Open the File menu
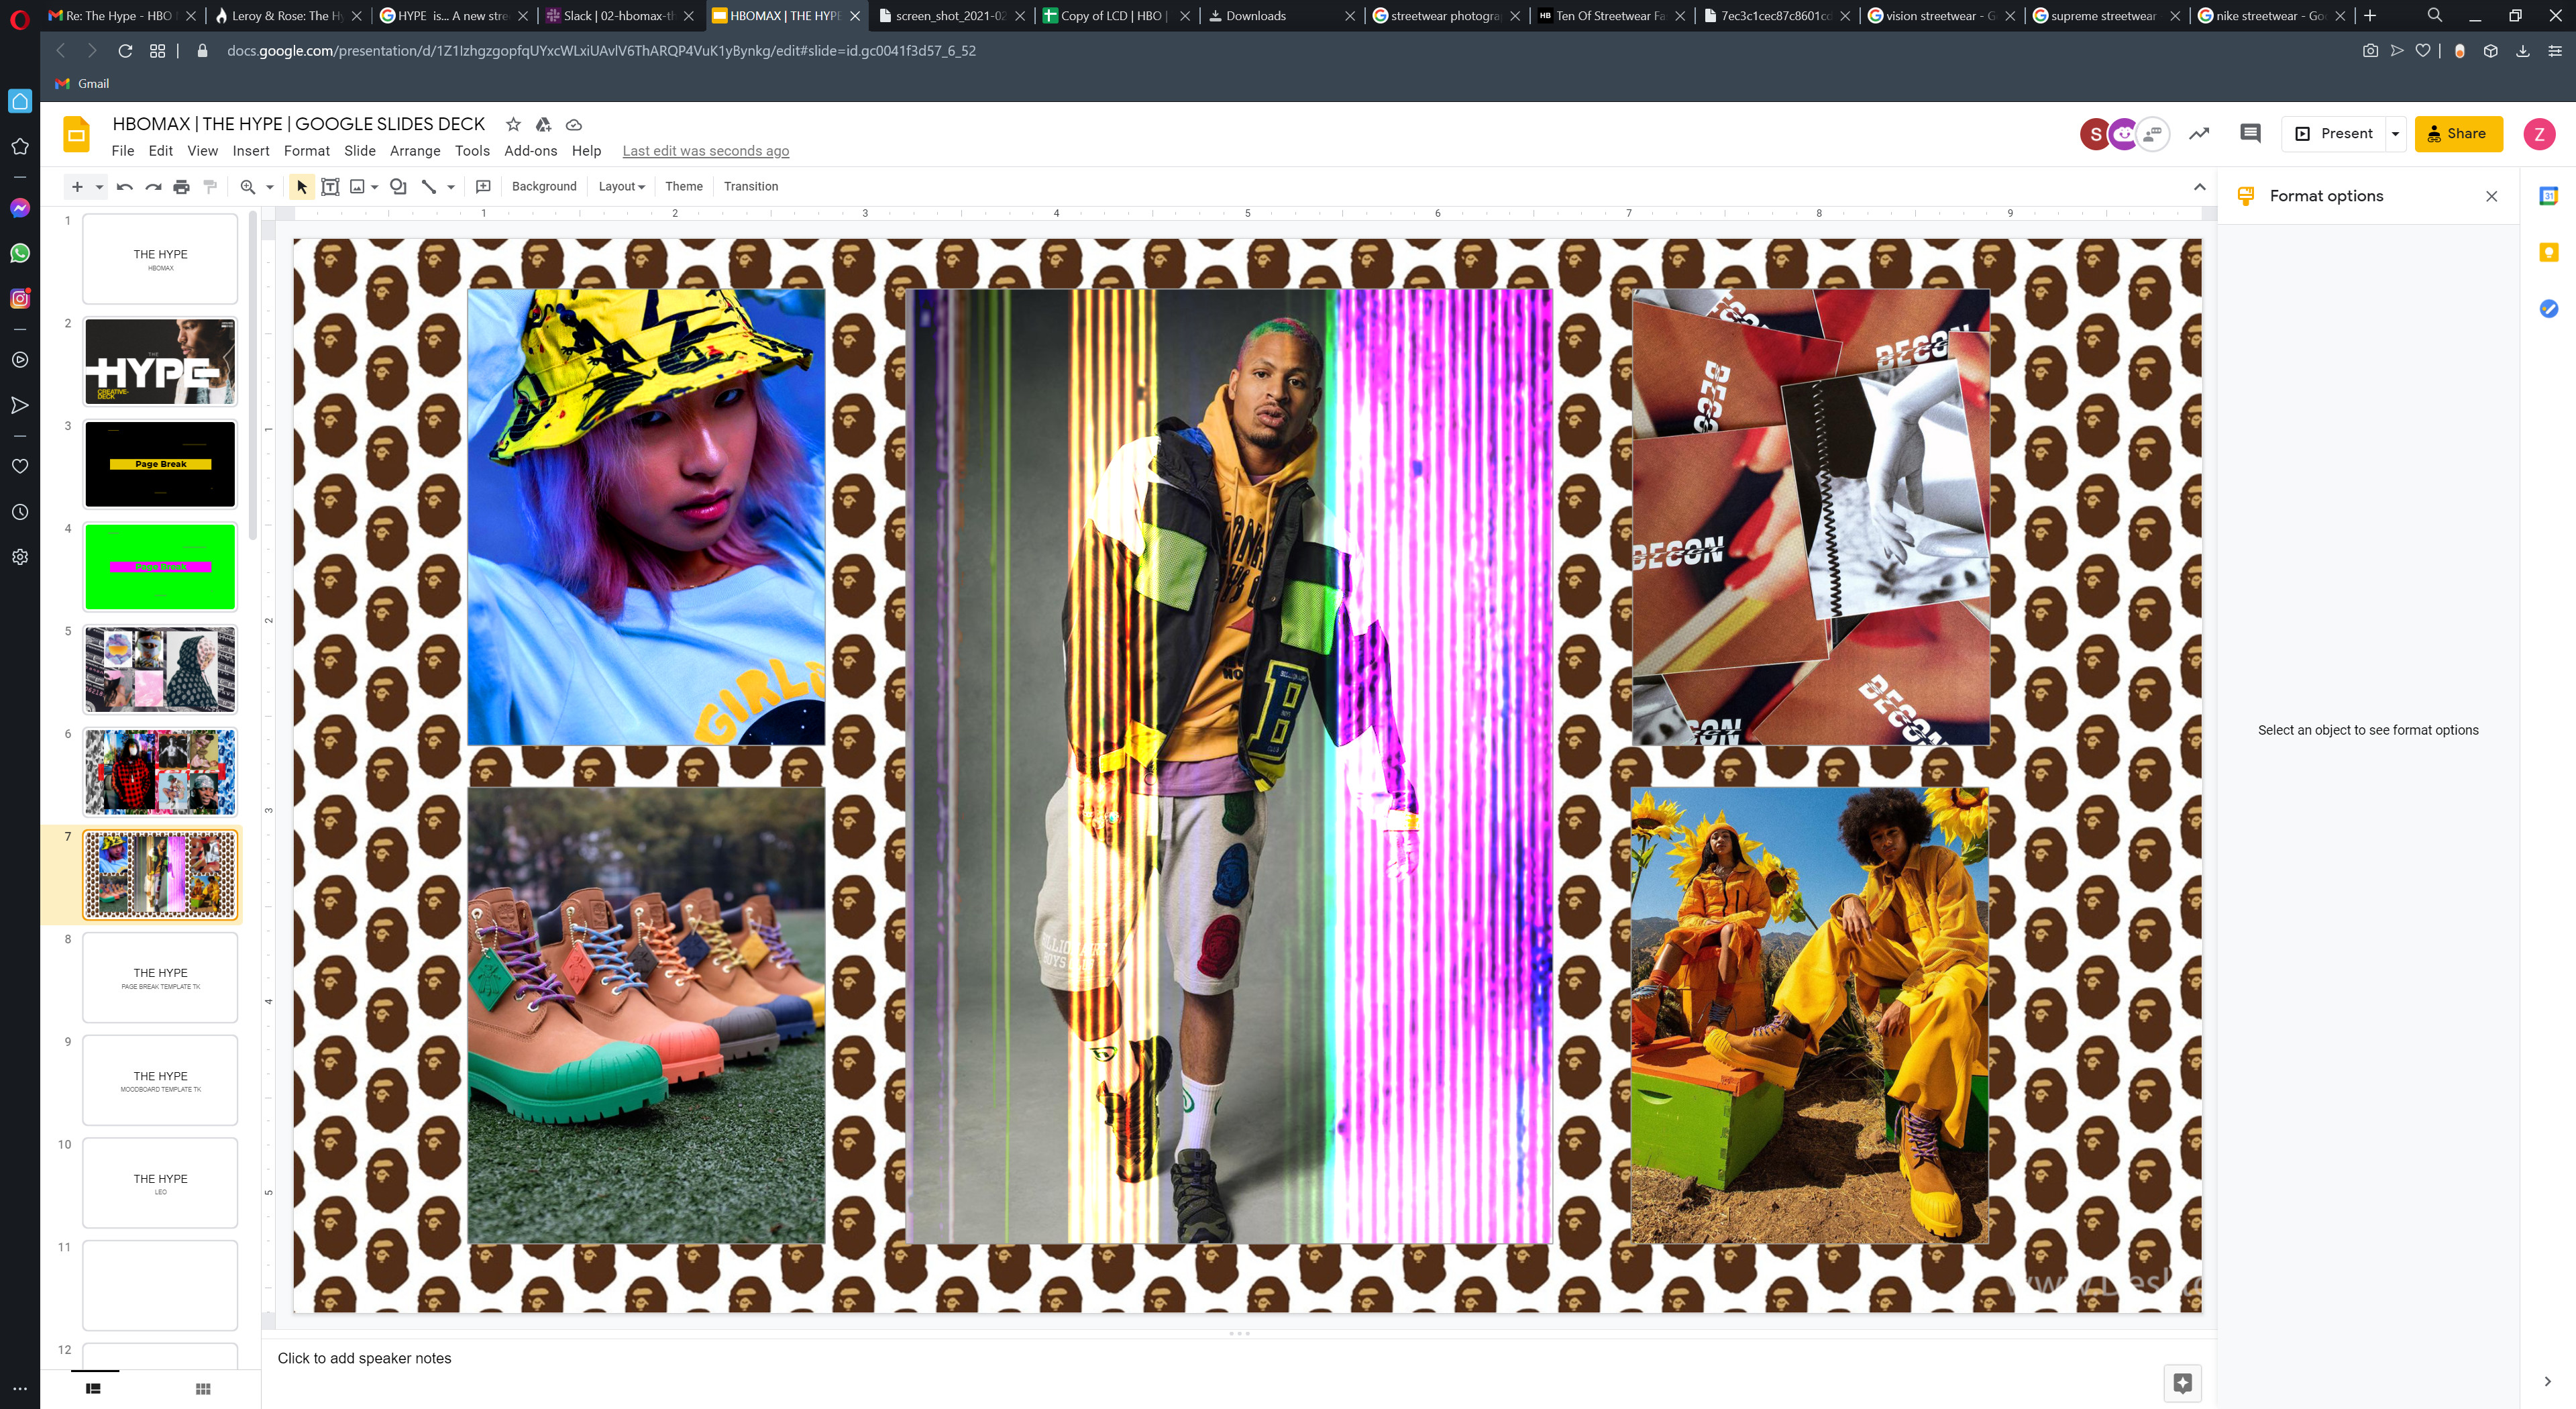The height and width of the screenshot is (1409, 2576). click(x=123, y=151)
